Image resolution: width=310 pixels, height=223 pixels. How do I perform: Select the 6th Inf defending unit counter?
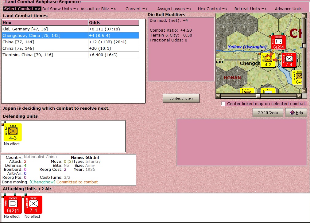click(x=13, y=132)
